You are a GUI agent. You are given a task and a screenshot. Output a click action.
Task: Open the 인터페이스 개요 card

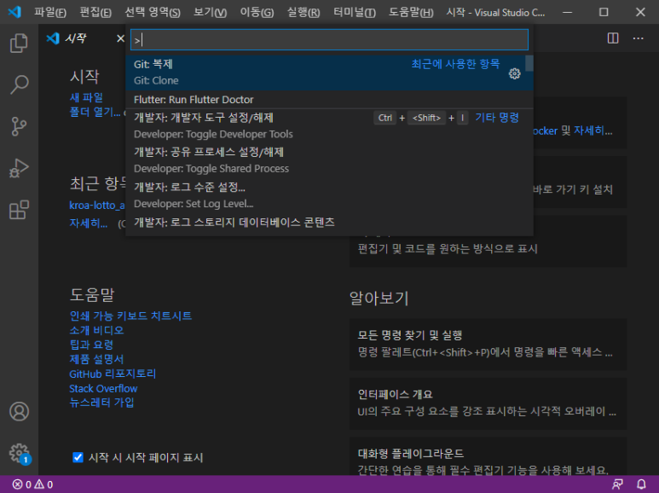click(488, 403)
